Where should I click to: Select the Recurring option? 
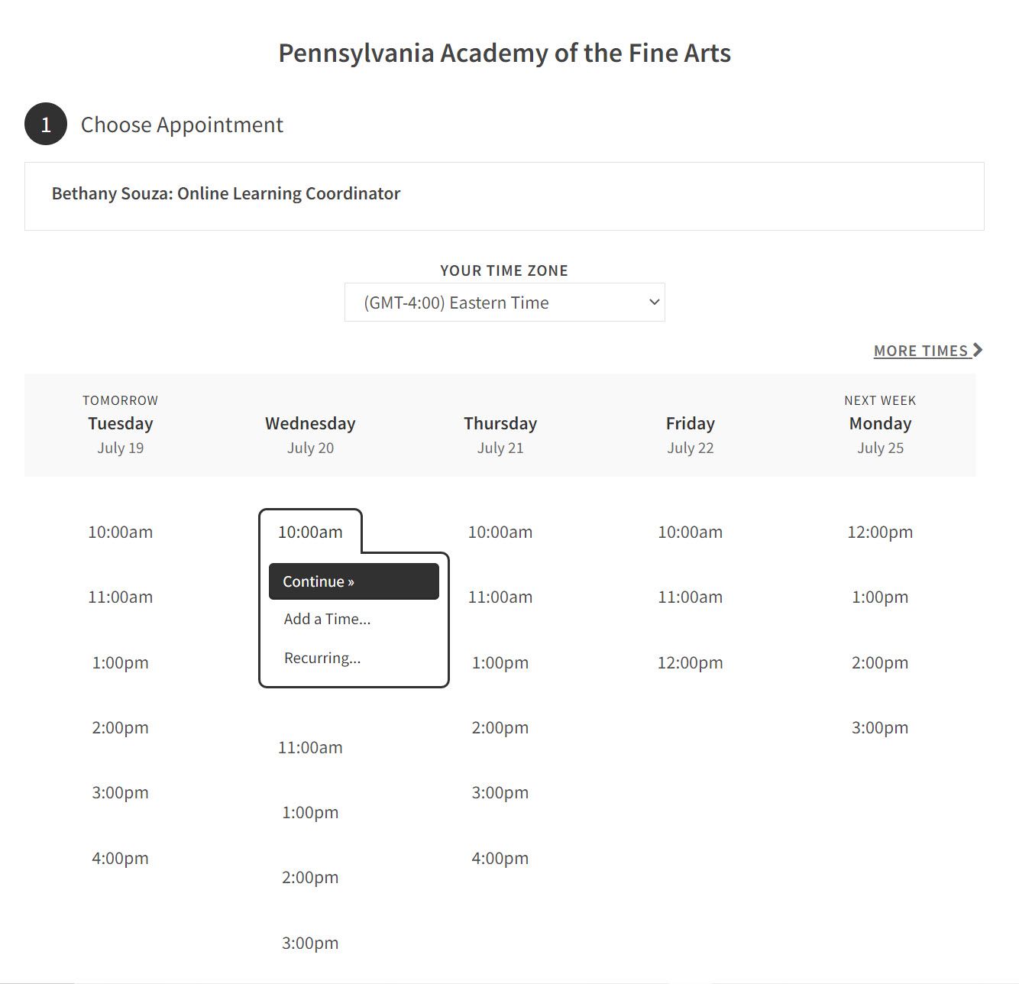pos(322,658)
